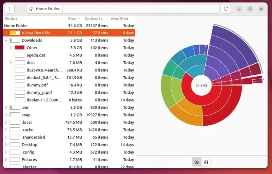Click the 34.6 GB center of the chart
Viewport: 272px width, 174px height.
(x=201, y=85)
